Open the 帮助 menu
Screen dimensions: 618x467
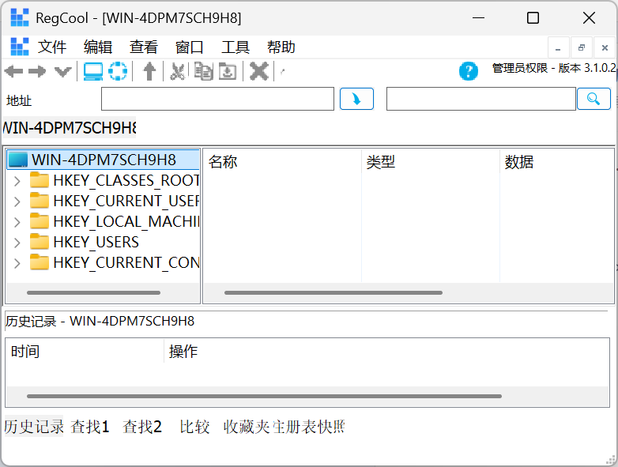coord(281,47)
